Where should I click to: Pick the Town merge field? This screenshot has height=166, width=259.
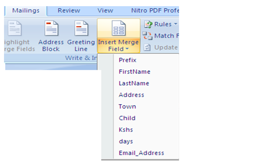pos(127,107)
